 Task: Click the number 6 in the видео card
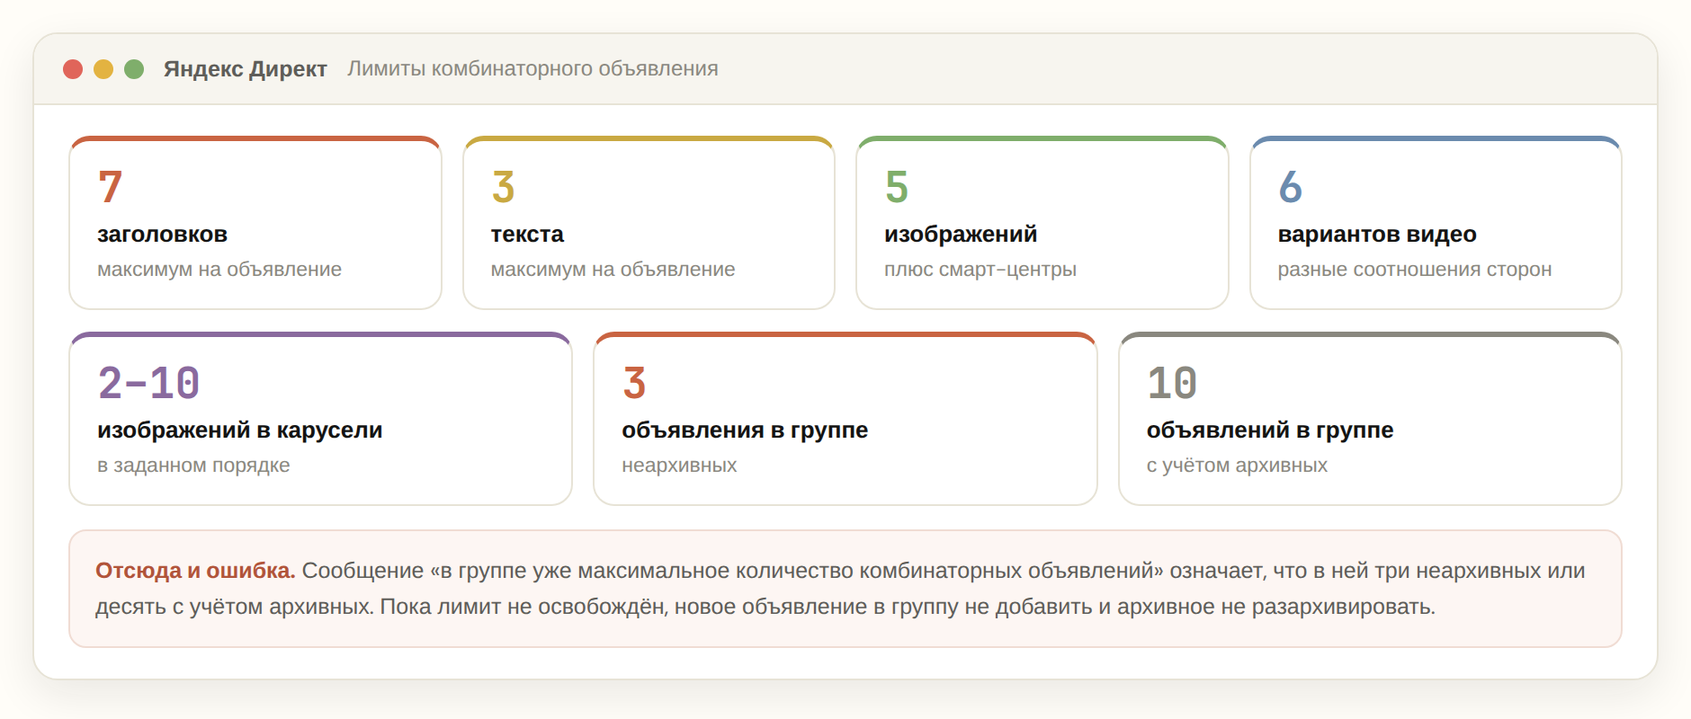click(1290, 187)
